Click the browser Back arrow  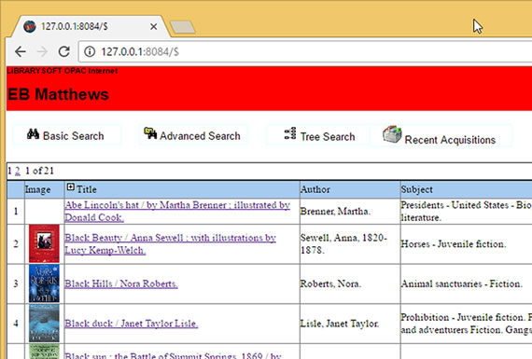click(21, 51)
